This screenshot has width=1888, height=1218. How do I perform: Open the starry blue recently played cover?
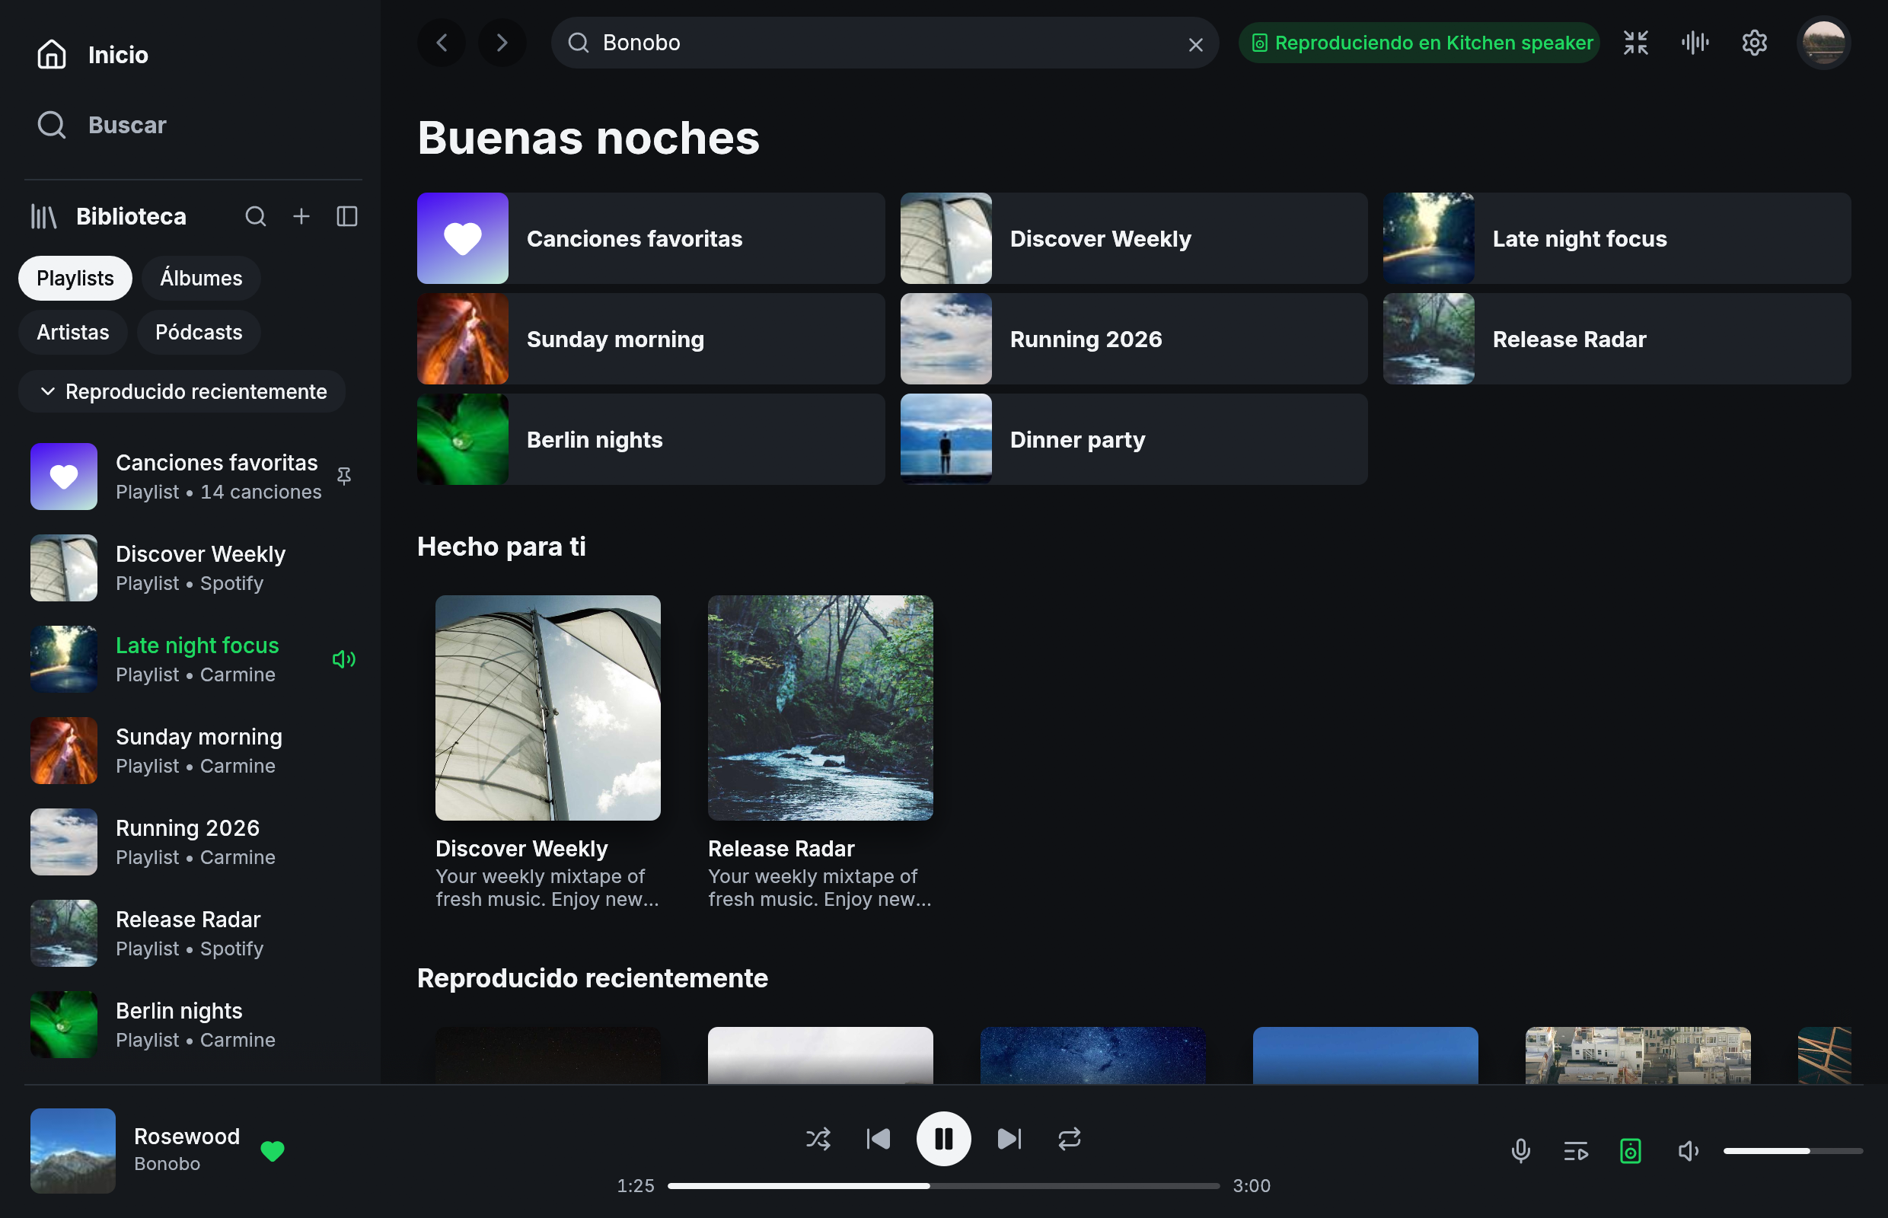point(1092,1055)
